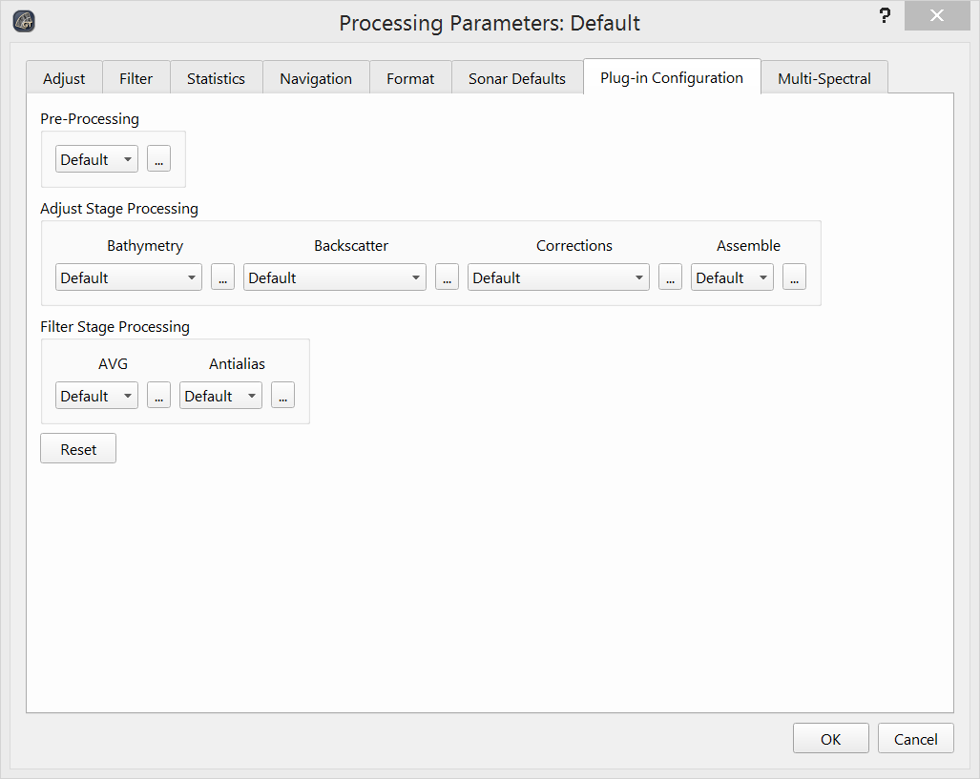Click the Assemble column label
This screenshot has height=779, width=980.
pos(748,245)
